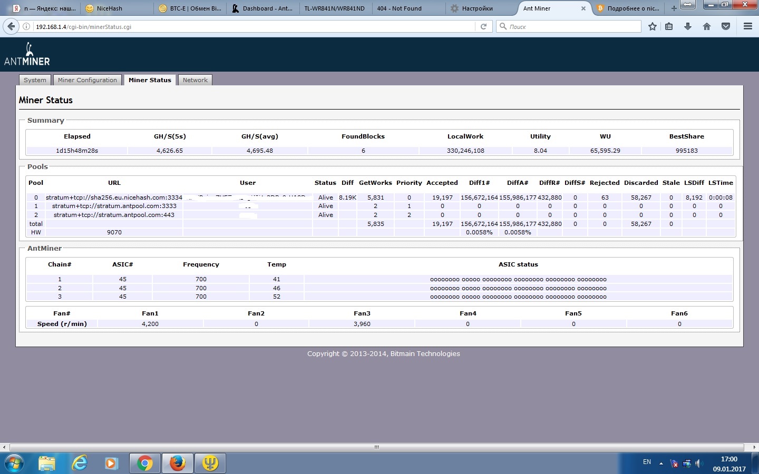759x474 pixels.
Task: Click the AntMiner logo
Action: tap(27, 54)
